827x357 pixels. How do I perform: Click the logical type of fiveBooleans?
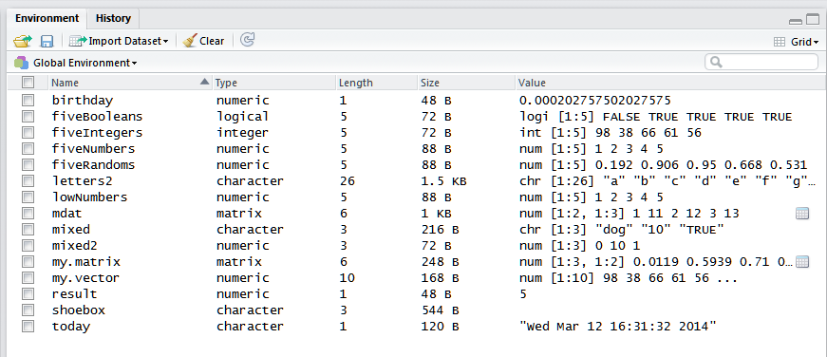click(242, 117)
